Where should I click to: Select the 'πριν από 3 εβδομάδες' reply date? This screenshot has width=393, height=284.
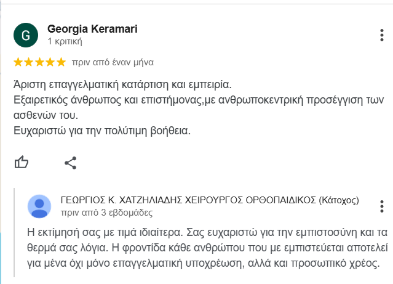[107, 213]
